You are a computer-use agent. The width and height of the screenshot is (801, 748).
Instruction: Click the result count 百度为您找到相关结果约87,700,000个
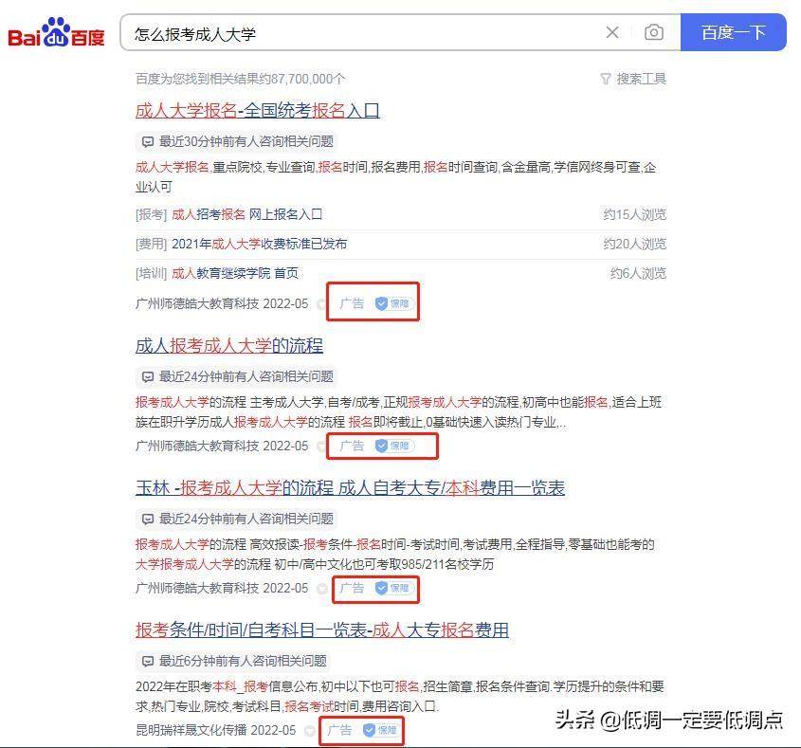tap(240, 79)
